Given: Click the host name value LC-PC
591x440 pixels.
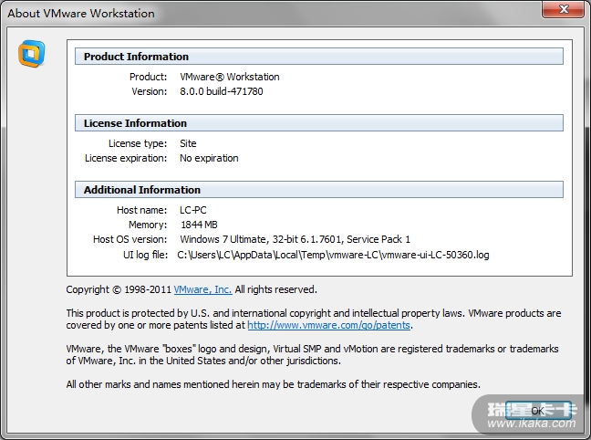Looking at the screenshot, I should [194, 210].
